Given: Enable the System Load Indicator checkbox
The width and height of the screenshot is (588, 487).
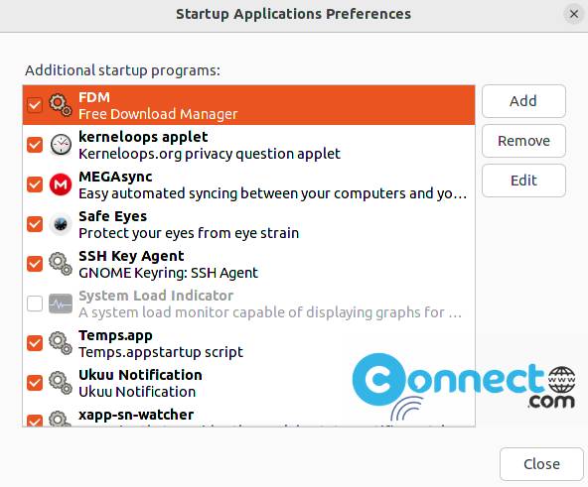Looking at the screenshot, I should (35, 304).
